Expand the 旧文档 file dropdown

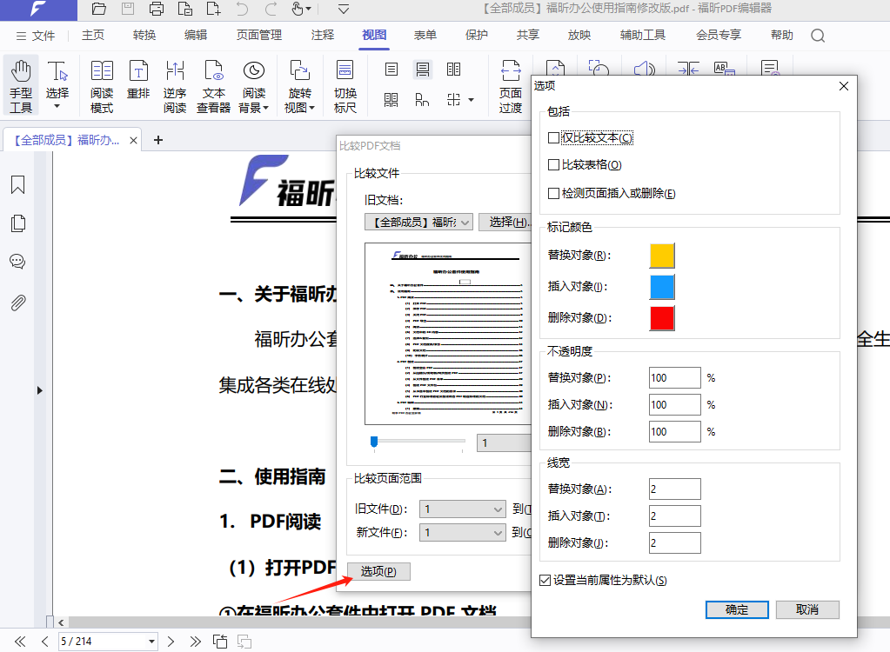418,222
